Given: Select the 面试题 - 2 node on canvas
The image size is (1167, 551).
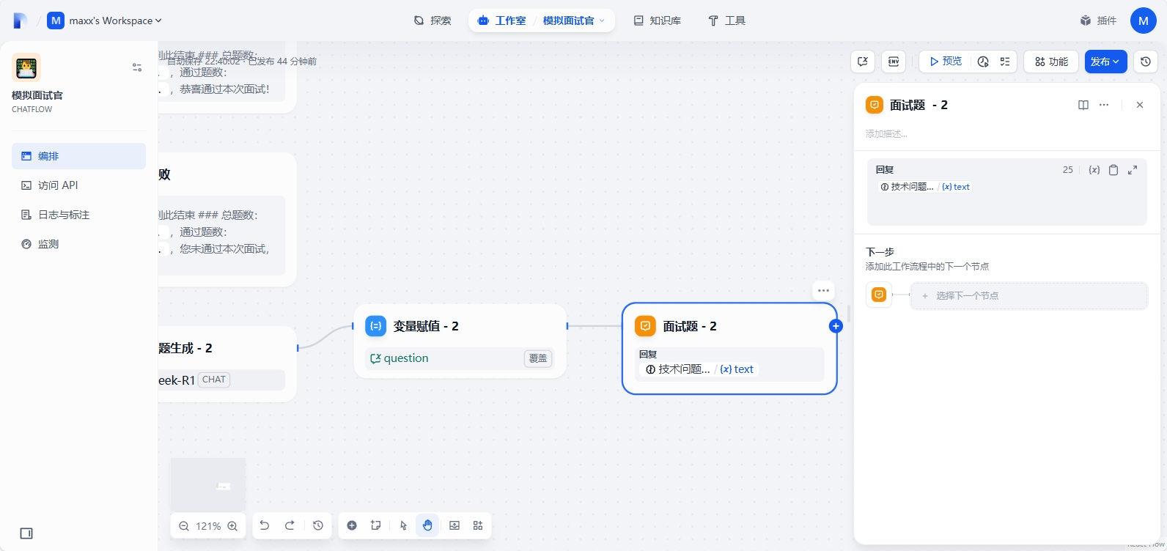Looking at the screenshot, I should point(729,349).
